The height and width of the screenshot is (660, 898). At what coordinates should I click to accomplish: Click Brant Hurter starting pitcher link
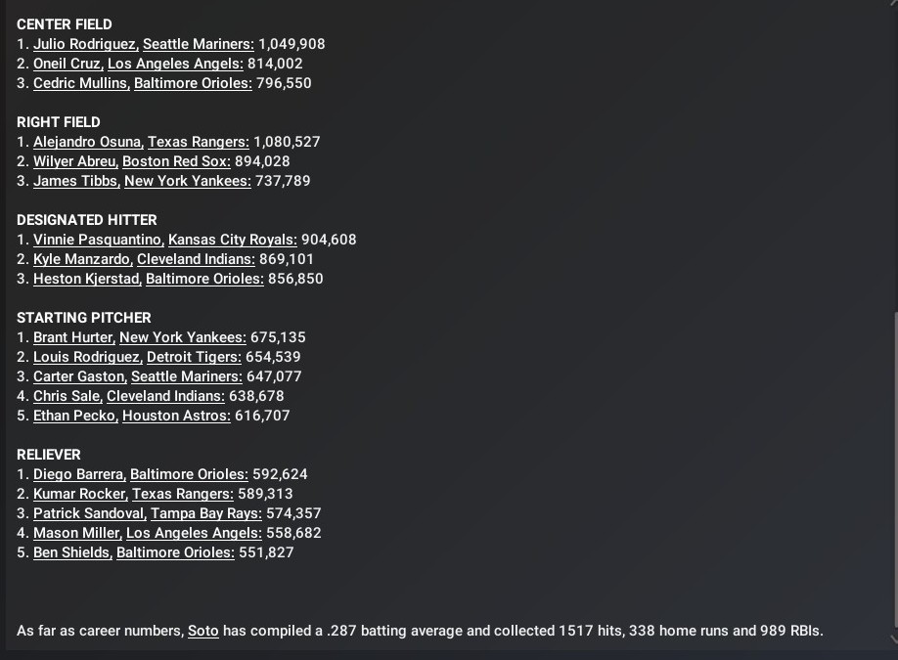pyautogui.click(x=72, y=337)
